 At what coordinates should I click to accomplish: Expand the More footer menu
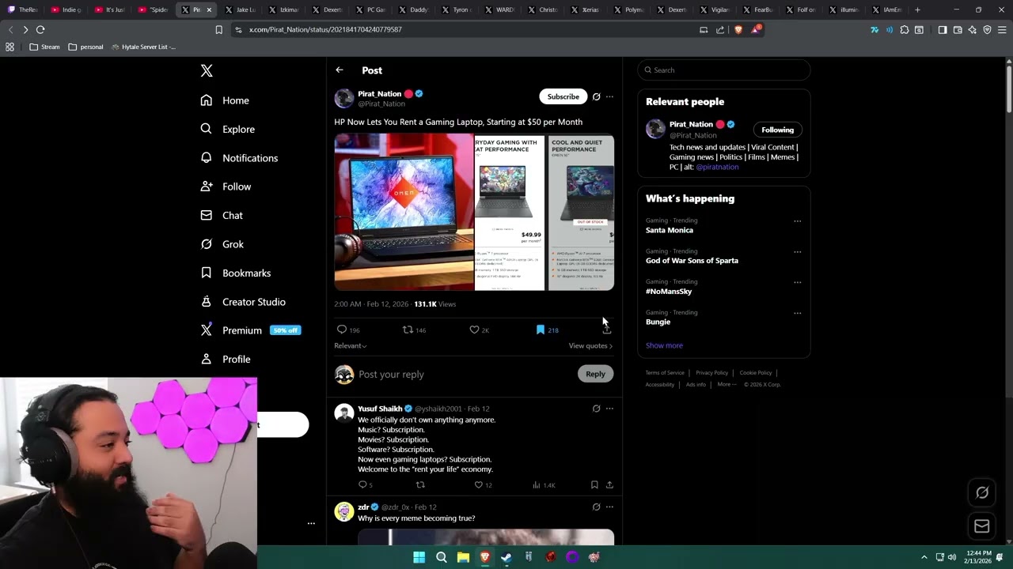pos(727,384)
